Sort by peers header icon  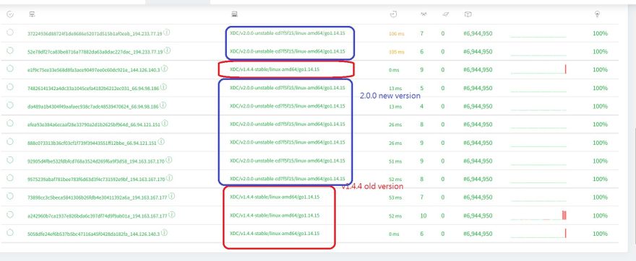(x=424, y=14)
